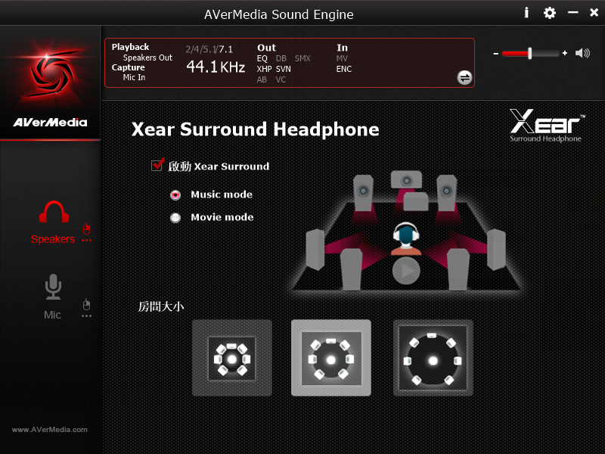Close the AVerMedia Sound Engine window
The height and width of the screenshot is (454, 605).
pos(594,13)
